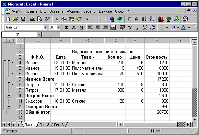Increase decimal places icon

pos(145,28)
